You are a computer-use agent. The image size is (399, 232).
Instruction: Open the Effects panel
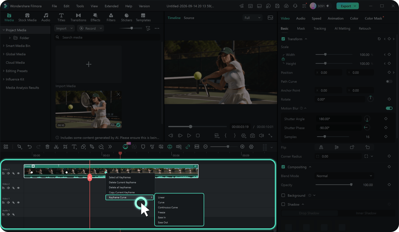point(95,17)
